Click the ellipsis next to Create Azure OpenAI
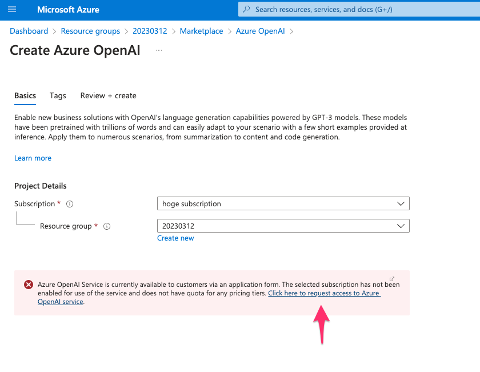This screenshot has width=480, height=372. (x=158, y=50)
